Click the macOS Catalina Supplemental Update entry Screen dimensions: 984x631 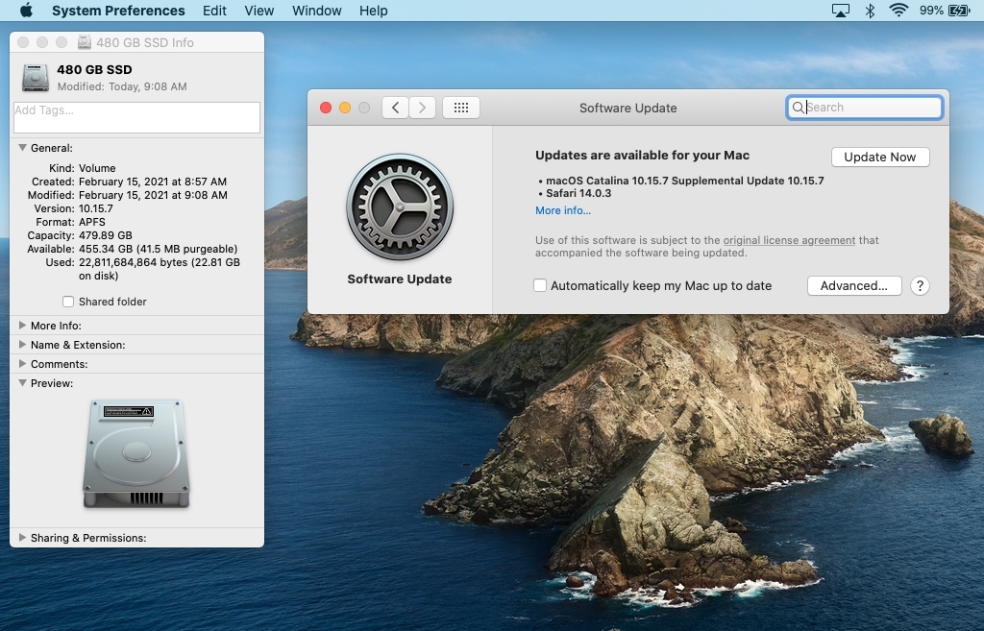pos(684,181)
